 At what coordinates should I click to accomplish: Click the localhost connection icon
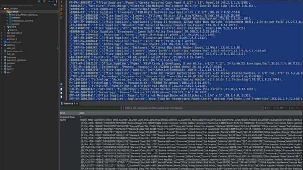(x=8, y=12)
